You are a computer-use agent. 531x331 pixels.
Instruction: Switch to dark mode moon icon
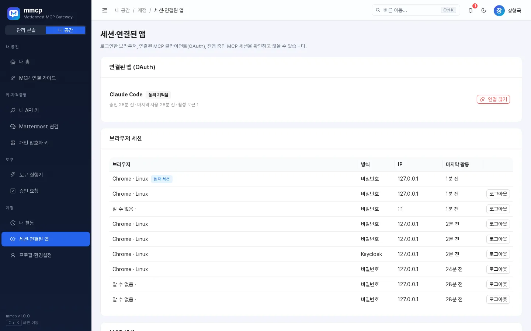484,10
